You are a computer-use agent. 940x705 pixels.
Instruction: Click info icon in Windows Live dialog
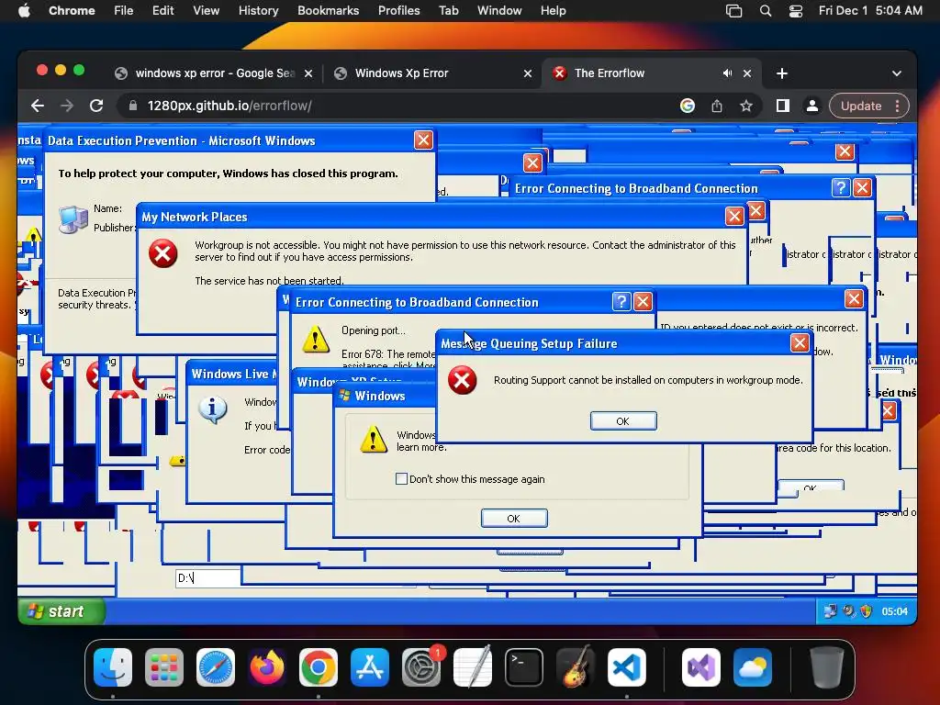(x=212, y=409)
